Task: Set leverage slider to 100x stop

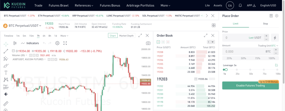Action: coord(277,70)
